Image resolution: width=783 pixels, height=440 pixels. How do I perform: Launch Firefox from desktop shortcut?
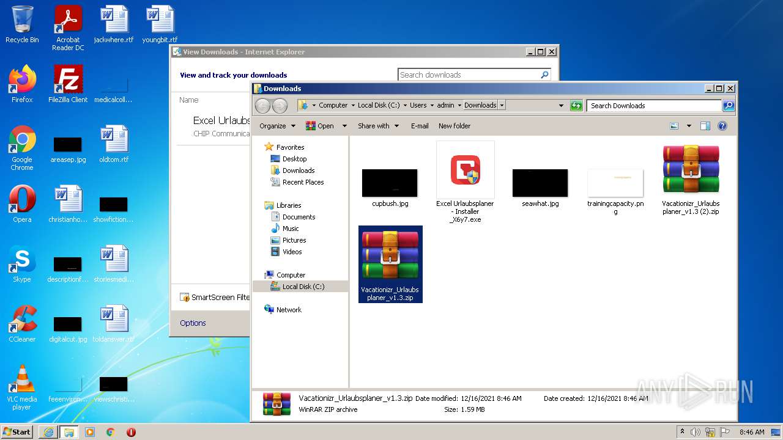[x=22, y=84]
